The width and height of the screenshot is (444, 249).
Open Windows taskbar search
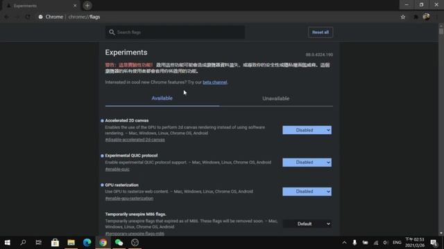point(23,243)
